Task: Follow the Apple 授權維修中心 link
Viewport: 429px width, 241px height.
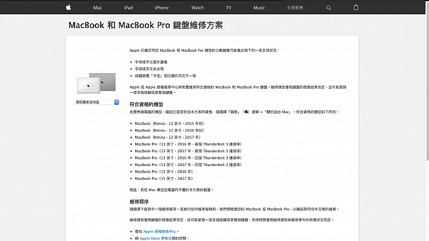Action: pyautogui.click(x=160, y=231)
